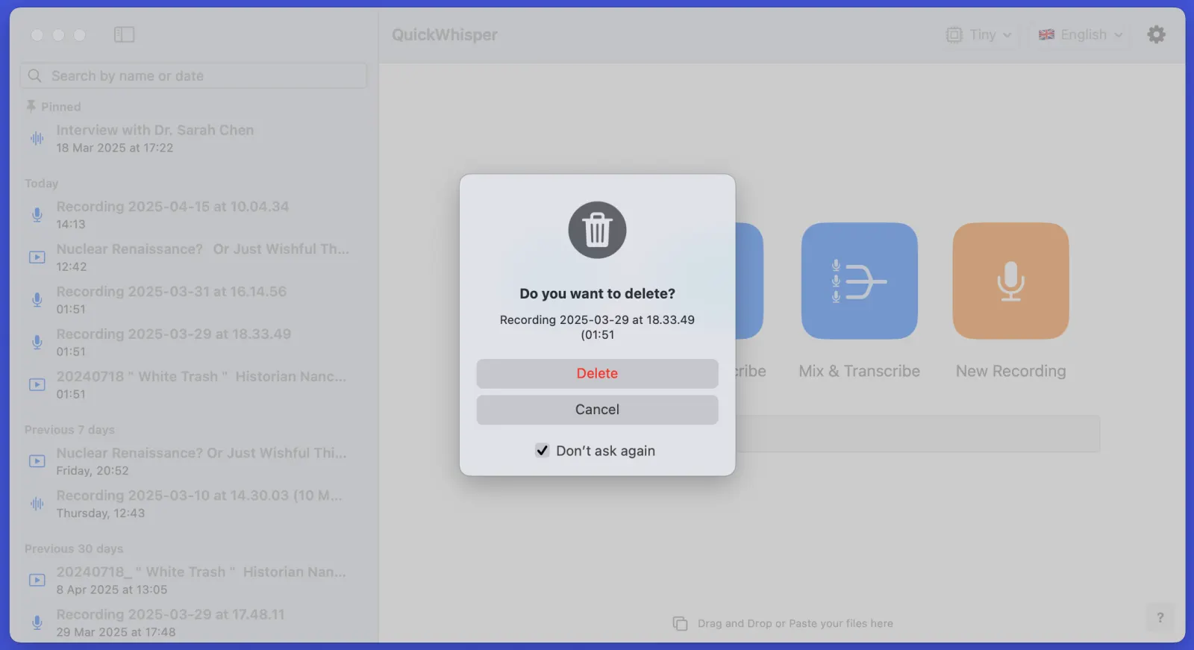
Task: Click the Previous 7 days header
Action: pyautogui.click(x=69, y=429)
